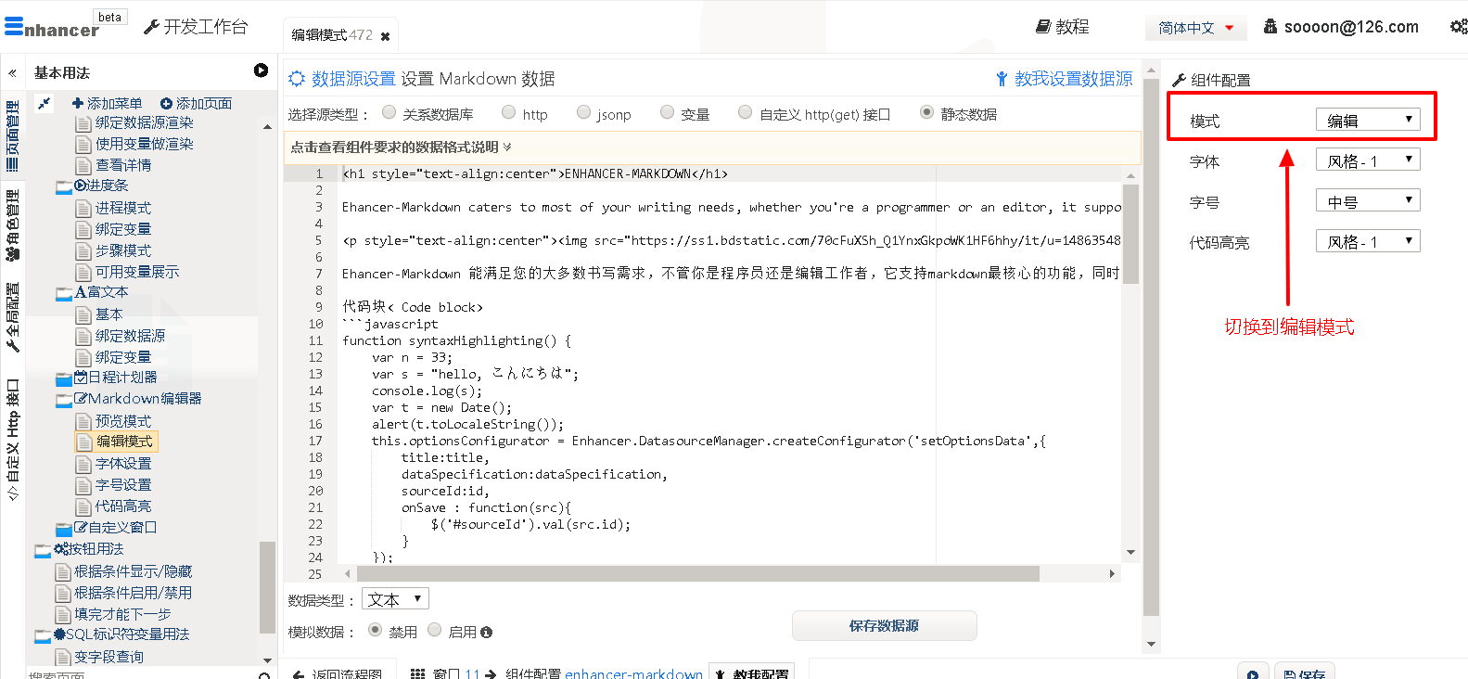The height and width of the screenshot is (679, 1468).
Task: Open settings gears icon at top right
Action: (x=1458, y=27)
